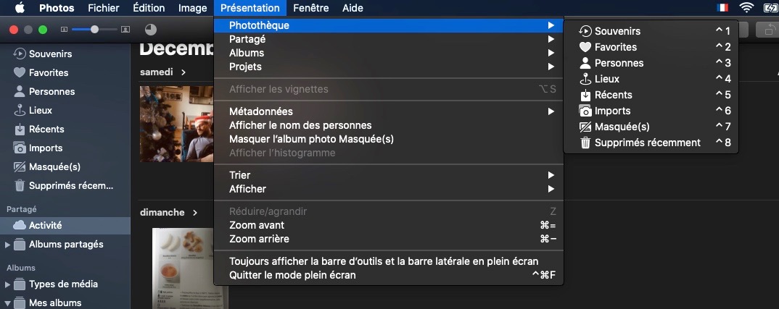Expand the Types de média folder

point(7,284)
